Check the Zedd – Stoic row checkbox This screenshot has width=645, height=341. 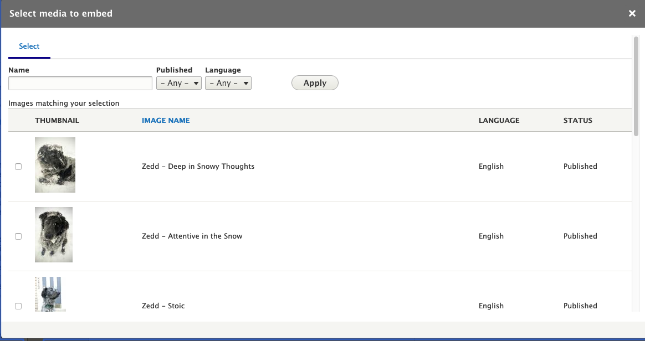tap(18, 306)
